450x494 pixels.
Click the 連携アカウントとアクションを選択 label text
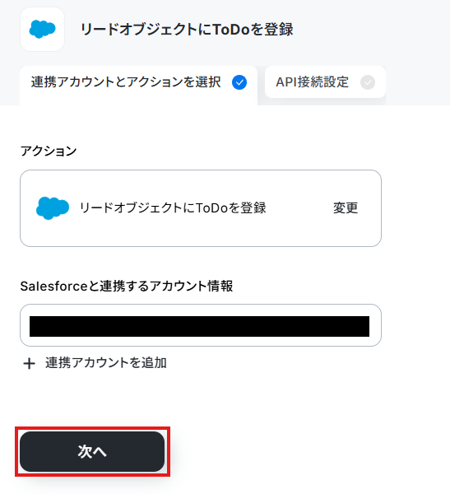(126, 82)
